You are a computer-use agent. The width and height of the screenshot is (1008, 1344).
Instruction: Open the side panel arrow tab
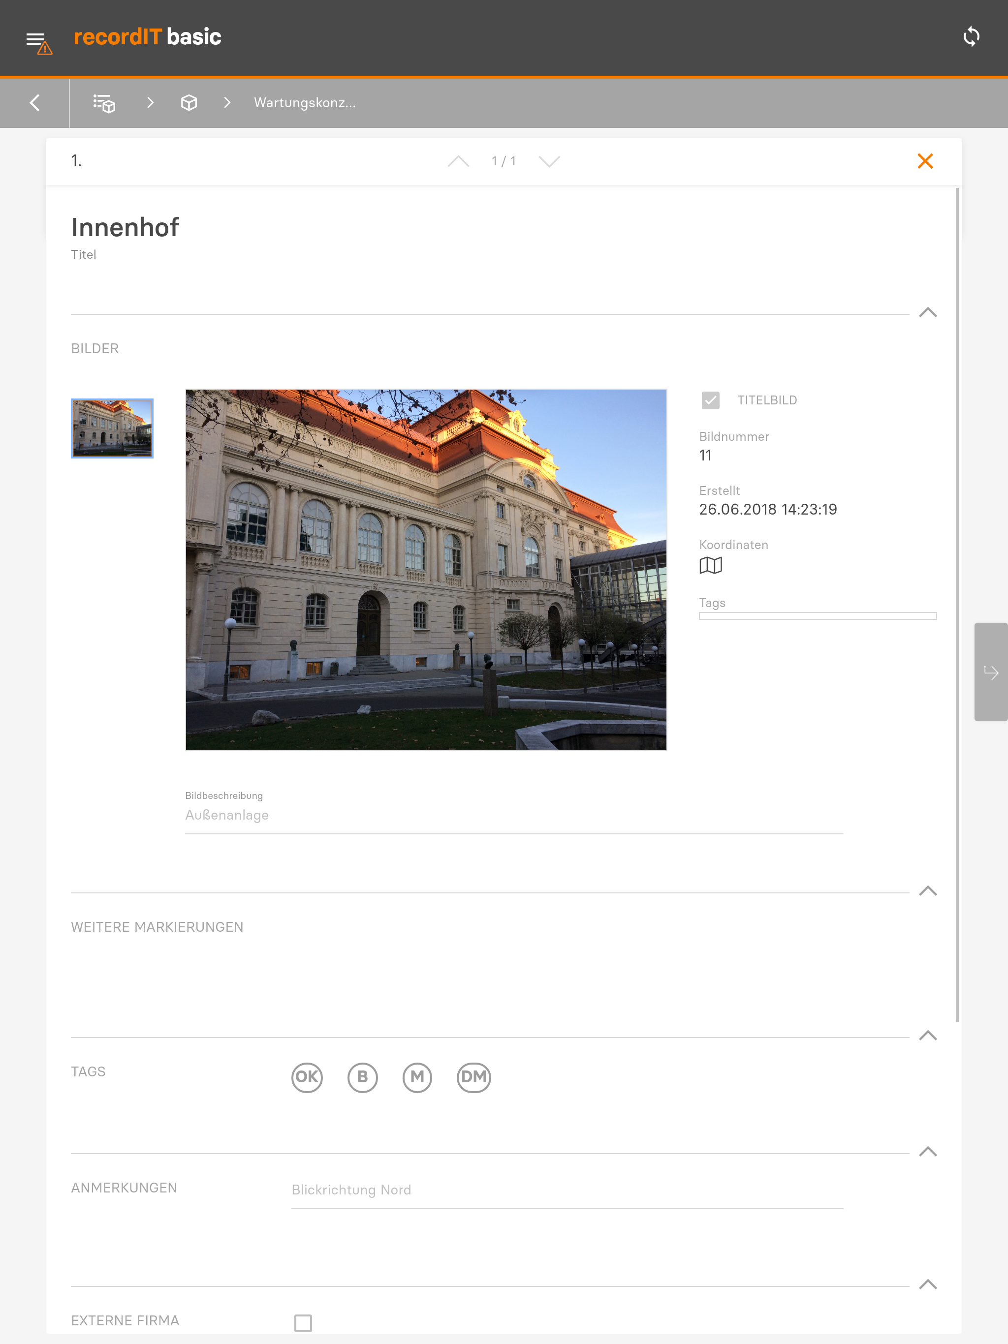[991, 672]
